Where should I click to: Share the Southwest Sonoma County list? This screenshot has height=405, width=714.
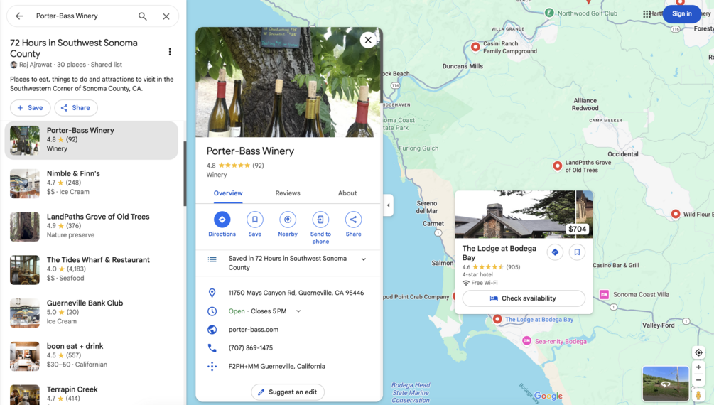coord(76,108)
